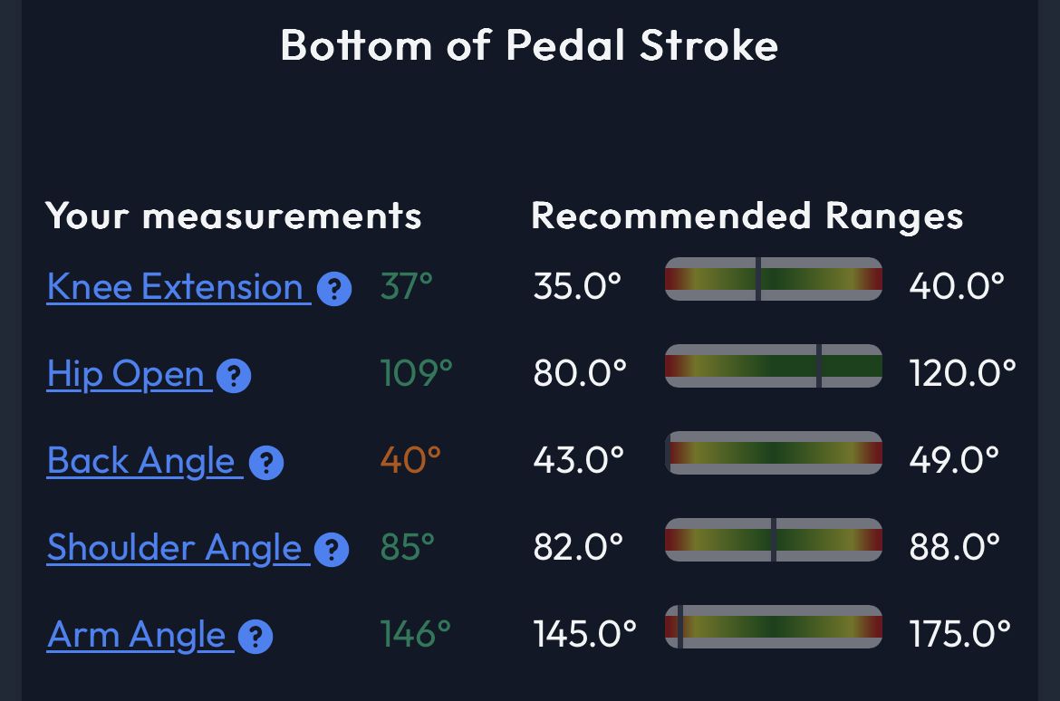Show help for Shoulder Angle via its icon
The image size is (1060, 701).
pos(332,550)
